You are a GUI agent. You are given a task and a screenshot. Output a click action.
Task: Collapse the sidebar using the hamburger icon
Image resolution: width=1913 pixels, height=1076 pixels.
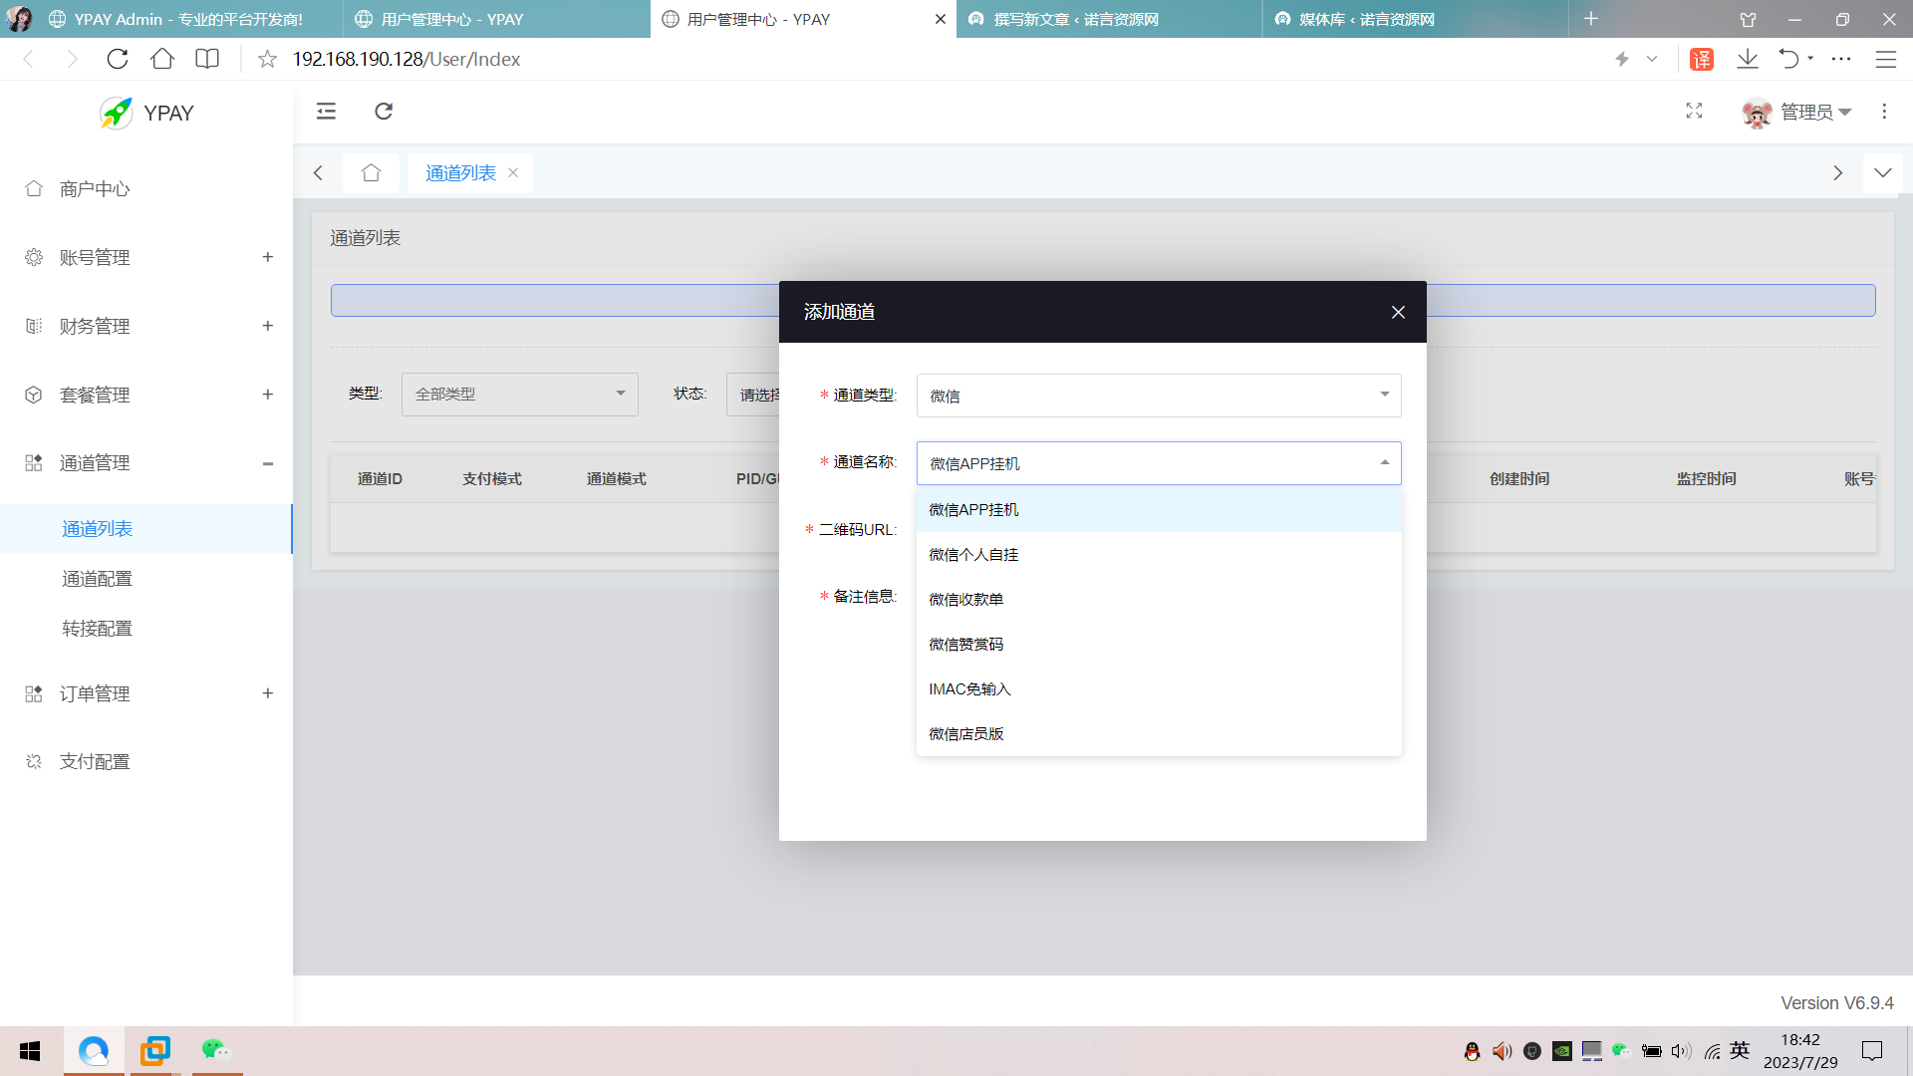325,112
